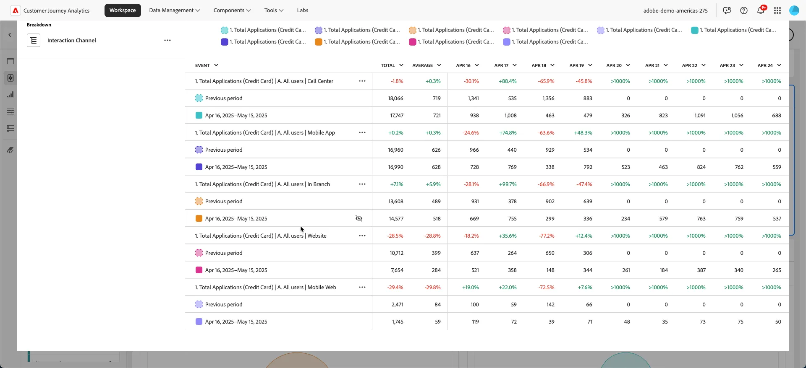Open the APR 16 column dropdown

tap(477, 65)
